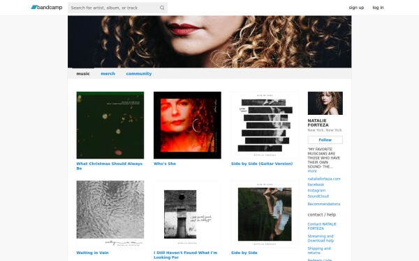
Task: Visit natalieforteza.com link
Action: pyautogui.click(x=324, y=179)
